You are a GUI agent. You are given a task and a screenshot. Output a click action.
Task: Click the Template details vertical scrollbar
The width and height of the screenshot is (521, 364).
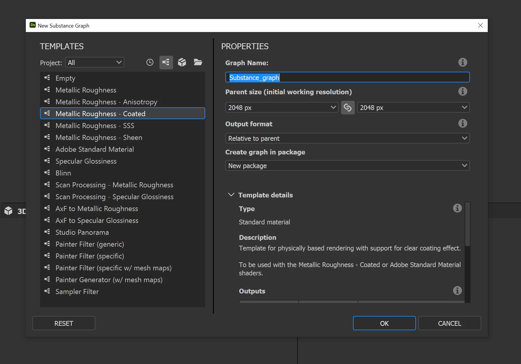(x=468, y=224)
